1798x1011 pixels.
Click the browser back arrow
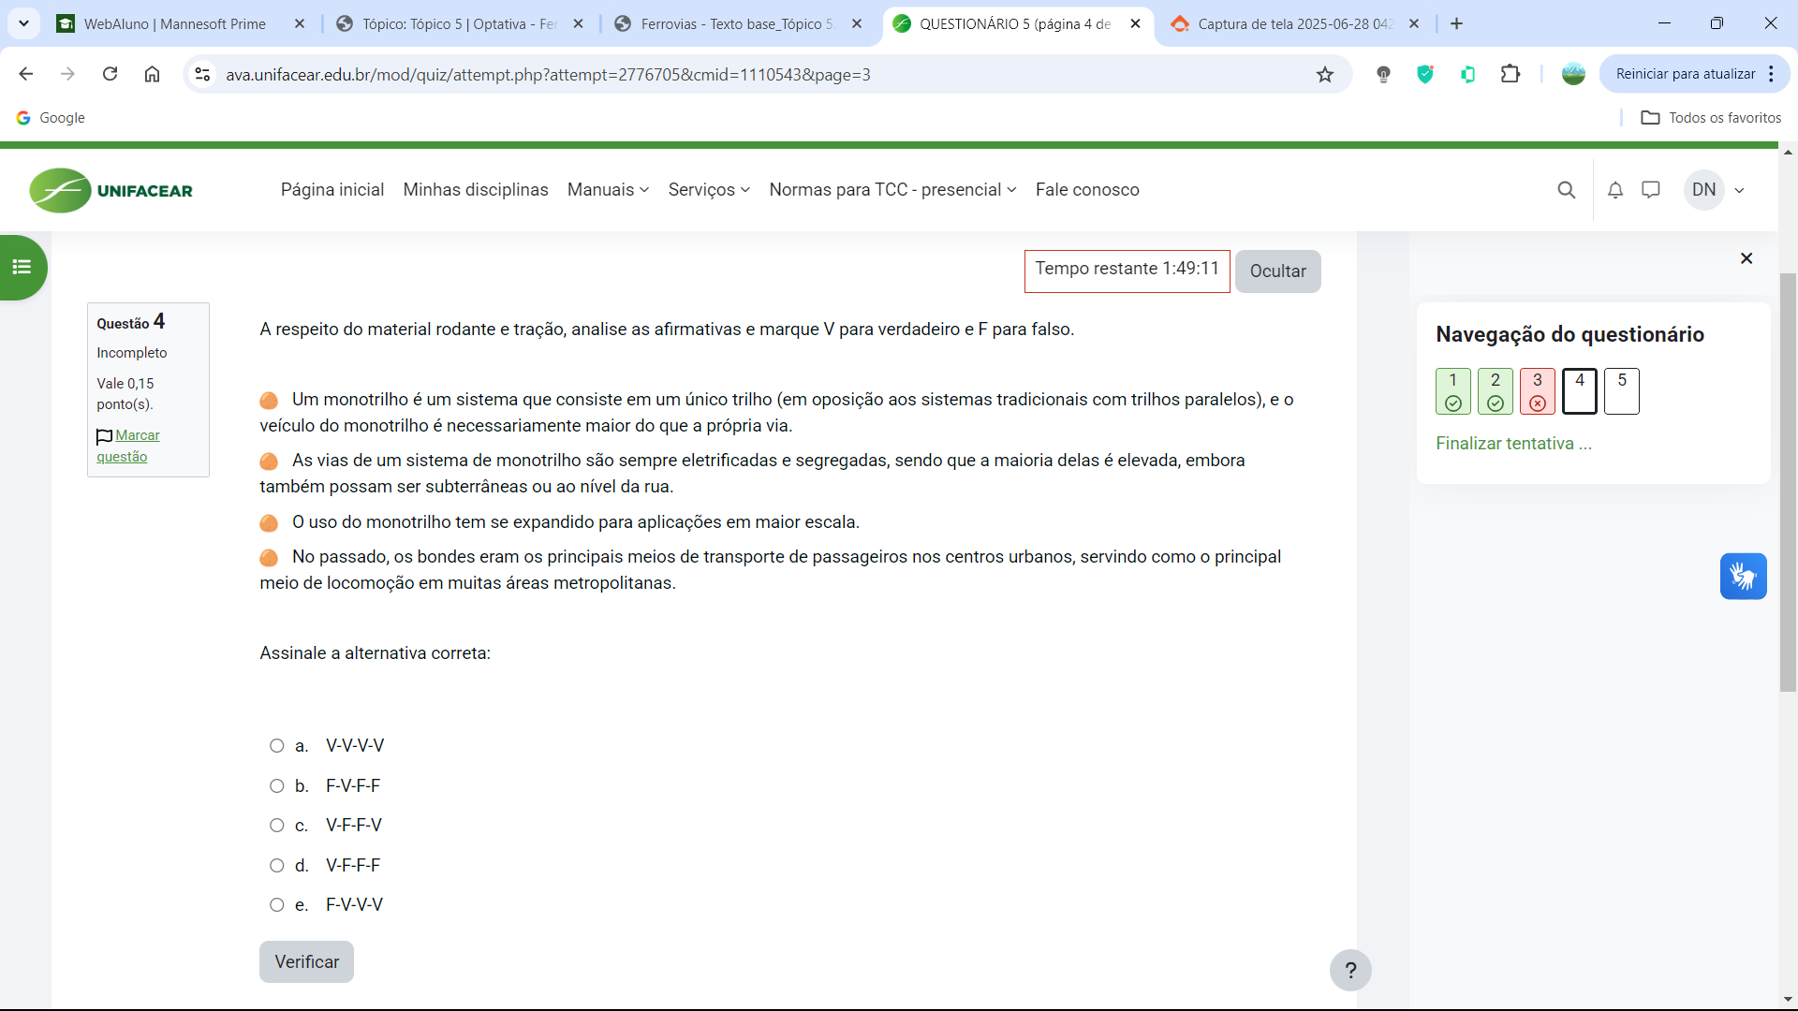coord(26,74)
